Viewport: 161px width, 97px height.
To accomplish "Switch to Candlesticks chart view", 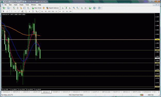I will point(66,8).
